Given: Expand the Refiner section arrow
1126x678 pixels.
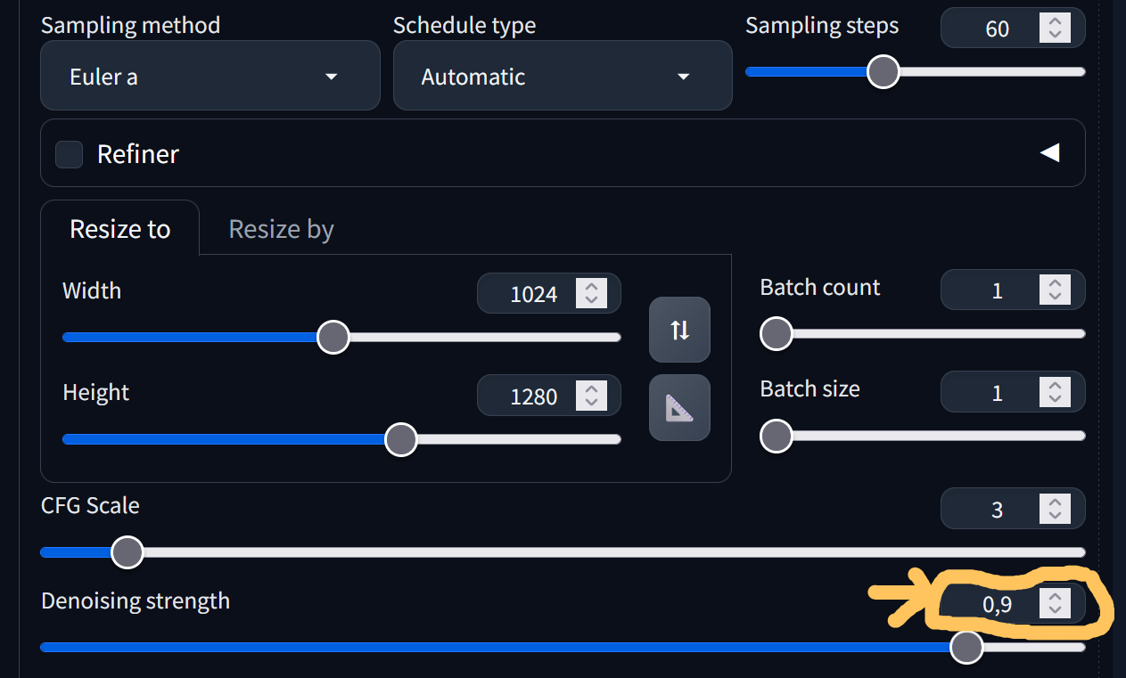Looking at the screenshot, I should pyautogui.click(x=1049, y=153).
